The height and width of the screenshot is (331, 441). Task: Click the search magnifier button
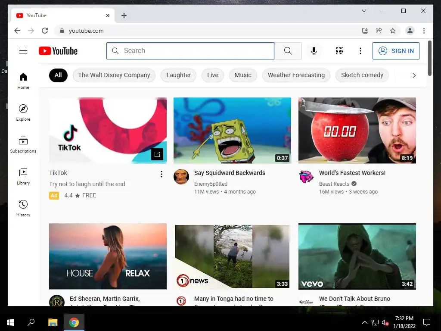pos(288,51)
